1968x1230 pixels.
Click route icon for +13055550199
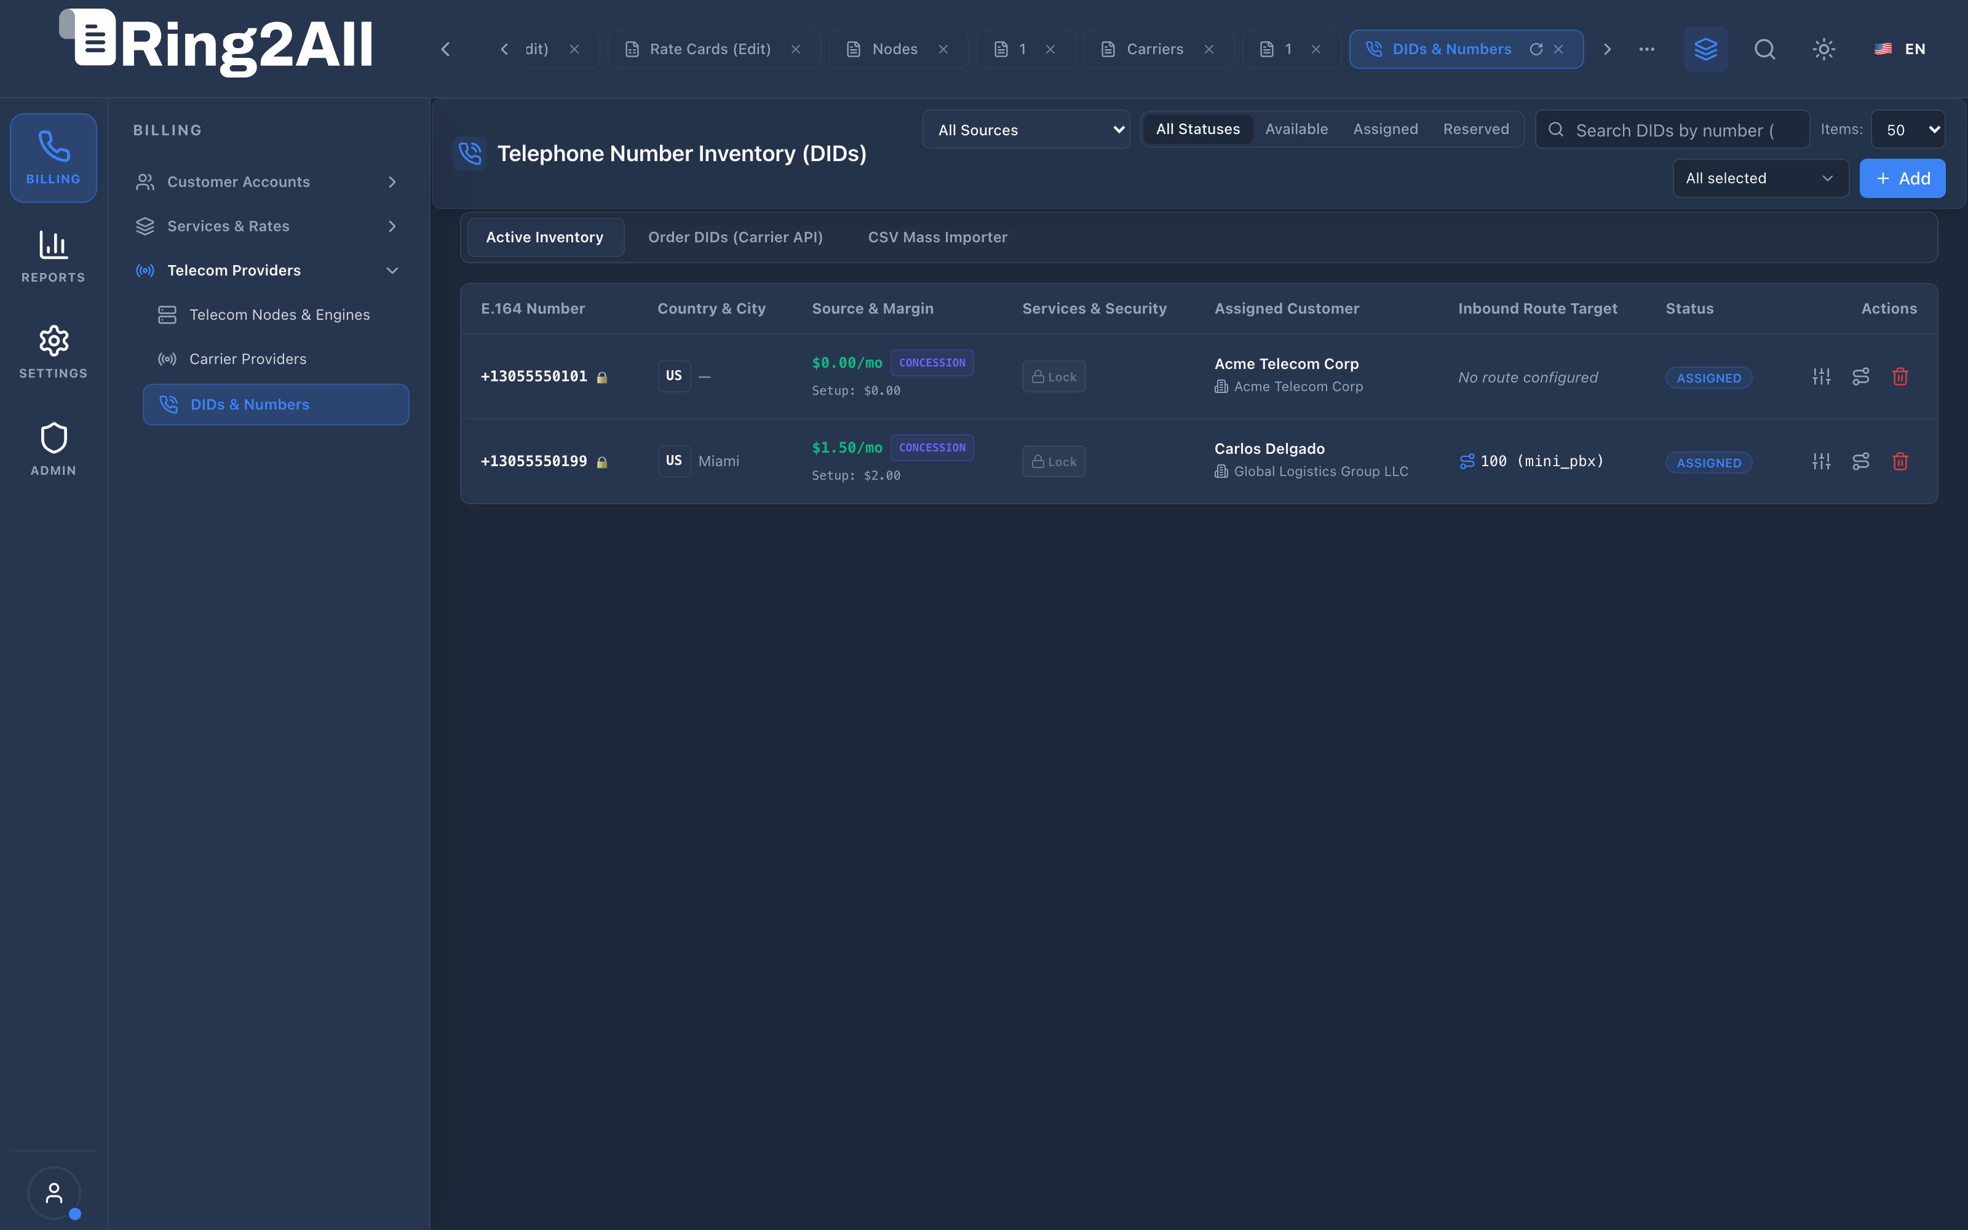coord(1860,461)
